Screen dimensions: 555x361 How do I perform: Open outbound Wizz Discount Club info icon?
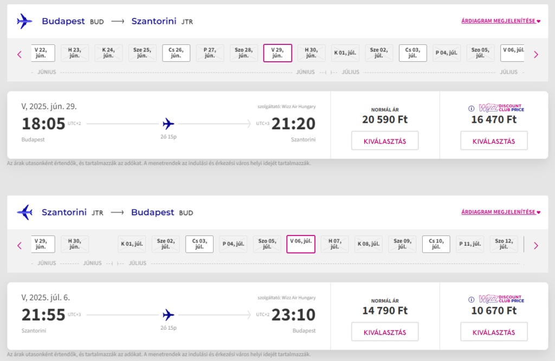pyautogui.click(x=471, y=109)
